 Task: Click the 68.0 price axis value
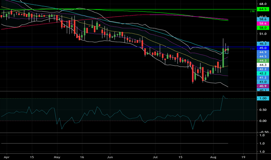263,4
